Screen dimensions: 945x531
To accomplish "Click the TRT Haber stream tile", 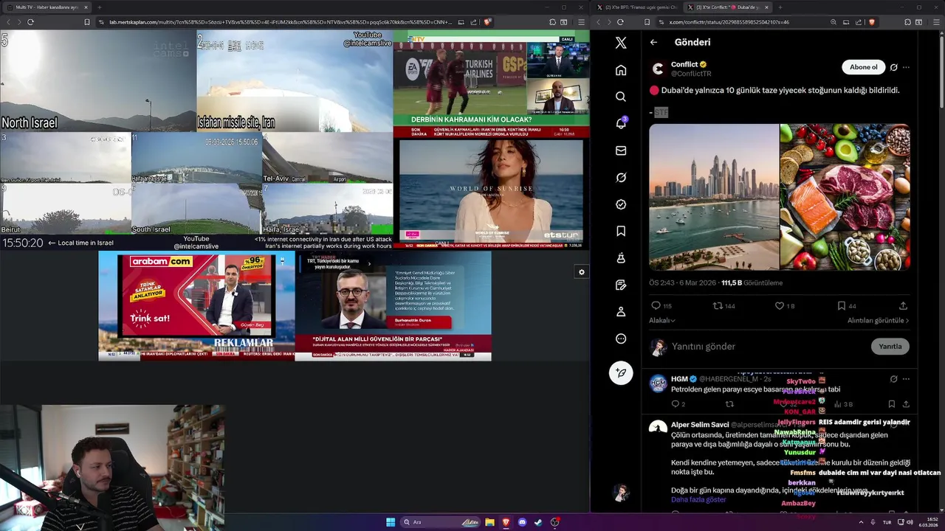I will click(x=393, y=306).
